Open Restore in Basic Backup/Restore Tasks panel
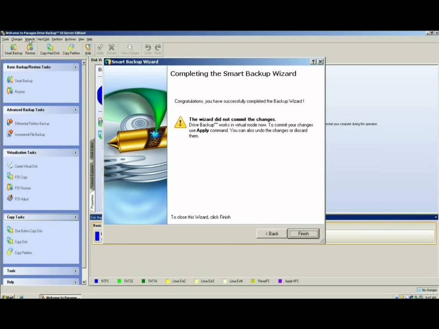This screenshot has height=329, width=439. (16, 91)
